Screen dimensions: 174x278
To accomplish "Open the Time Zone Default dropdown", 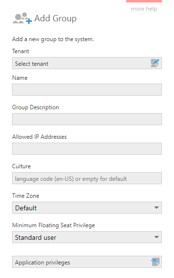I will click(87, 207).
